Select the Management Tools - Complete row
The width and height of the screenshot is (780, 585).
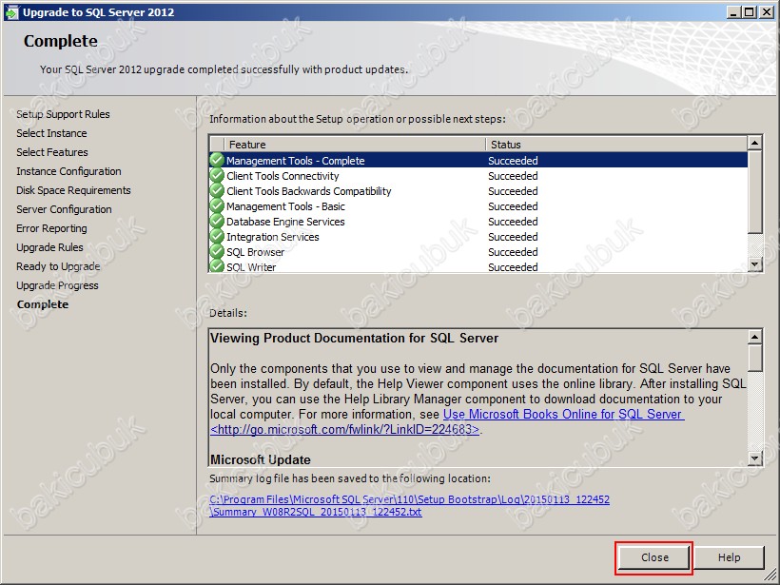[x=478, y=160]
